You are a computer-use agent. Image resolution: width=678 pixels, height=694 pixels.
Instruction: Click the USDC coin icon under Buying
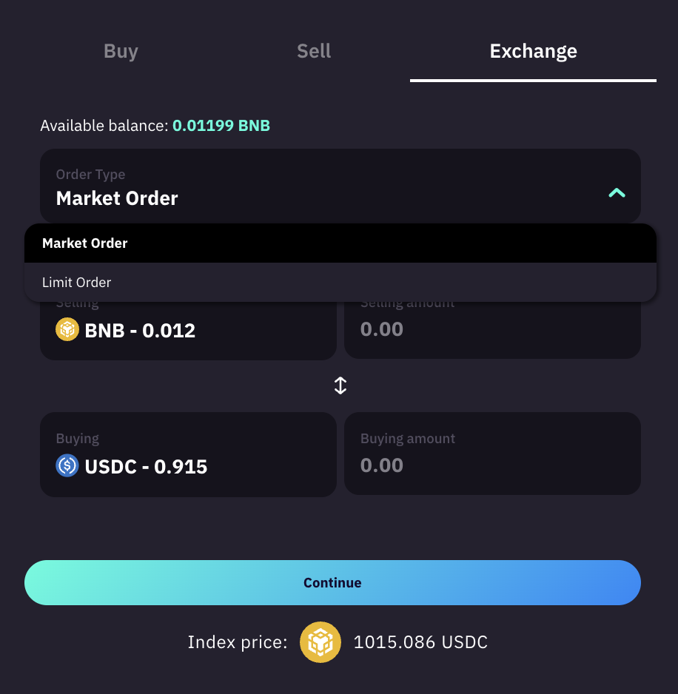(x=67, y=466)
